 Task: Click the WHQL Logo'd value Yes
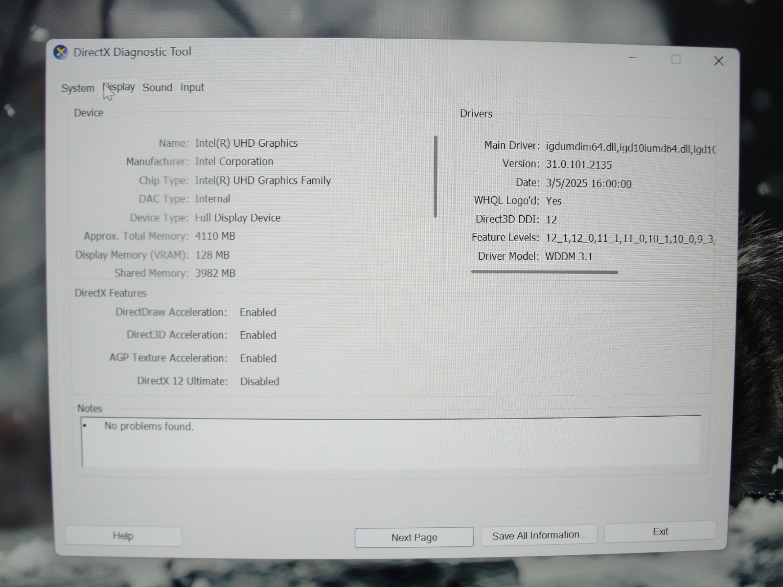(553, 201)
